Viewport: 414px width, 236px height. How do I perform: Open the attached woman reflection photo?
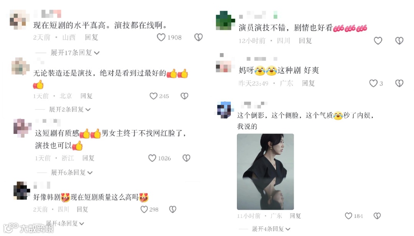(x=265, y=172)
